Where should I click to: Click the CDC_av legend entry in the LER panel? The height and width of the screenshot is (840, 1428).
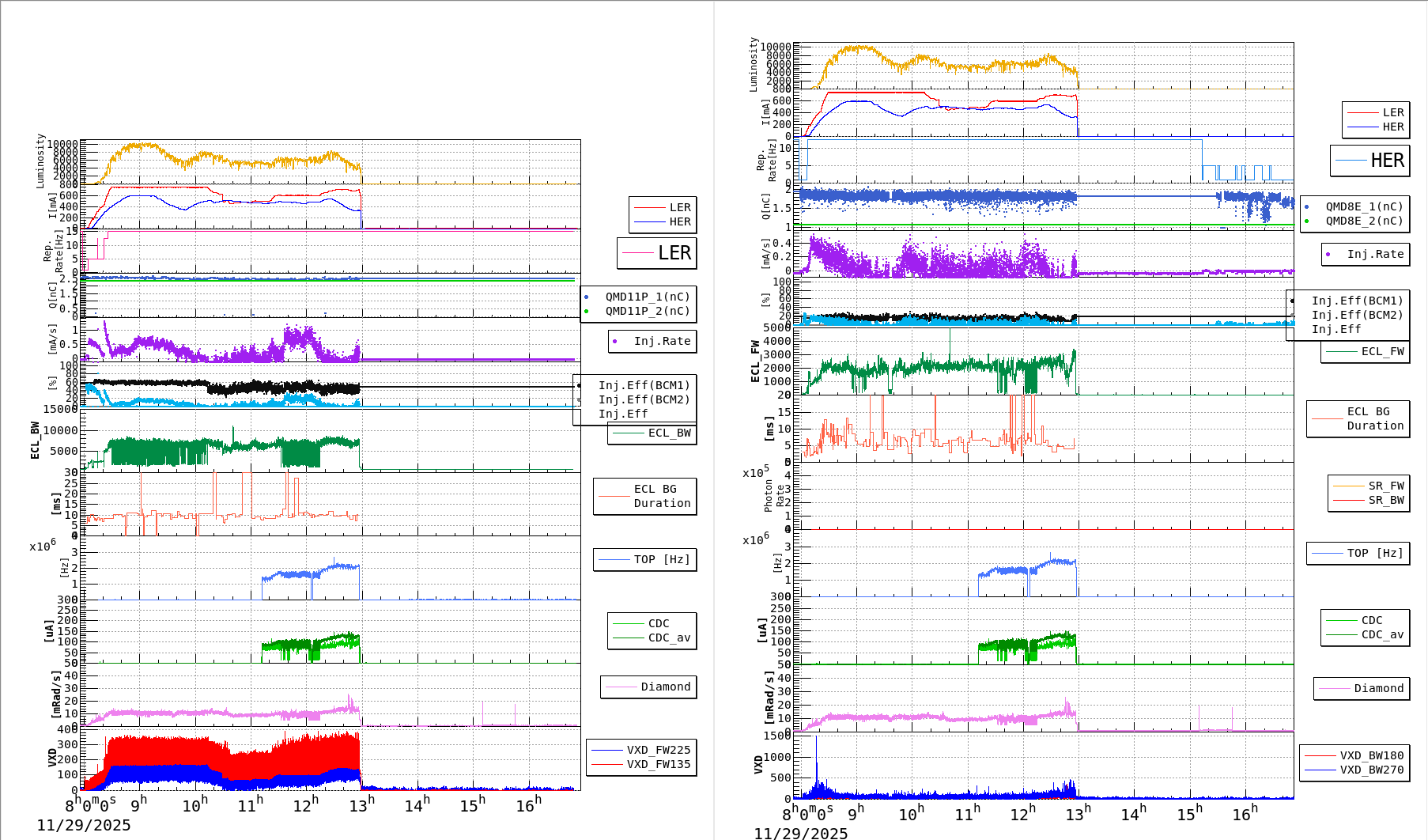(669, 638)
